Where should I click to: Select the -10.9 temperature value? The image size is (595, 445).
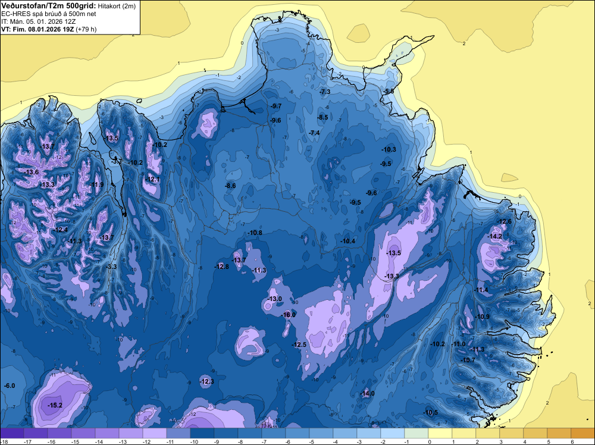pos(483,316)
